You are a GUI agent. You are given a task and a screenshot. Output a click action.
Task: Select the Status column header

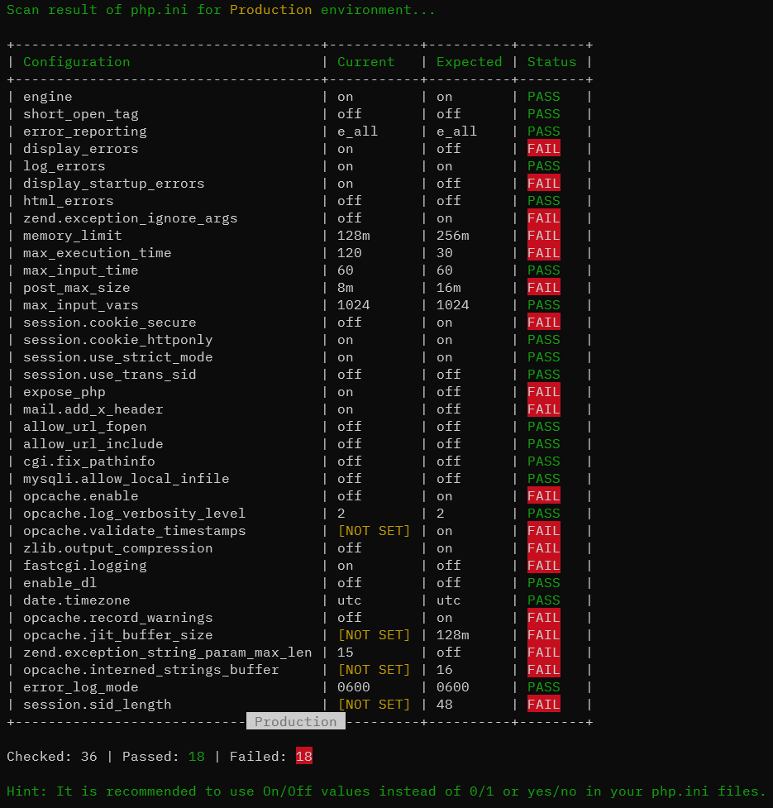click(x=551, y=61)
